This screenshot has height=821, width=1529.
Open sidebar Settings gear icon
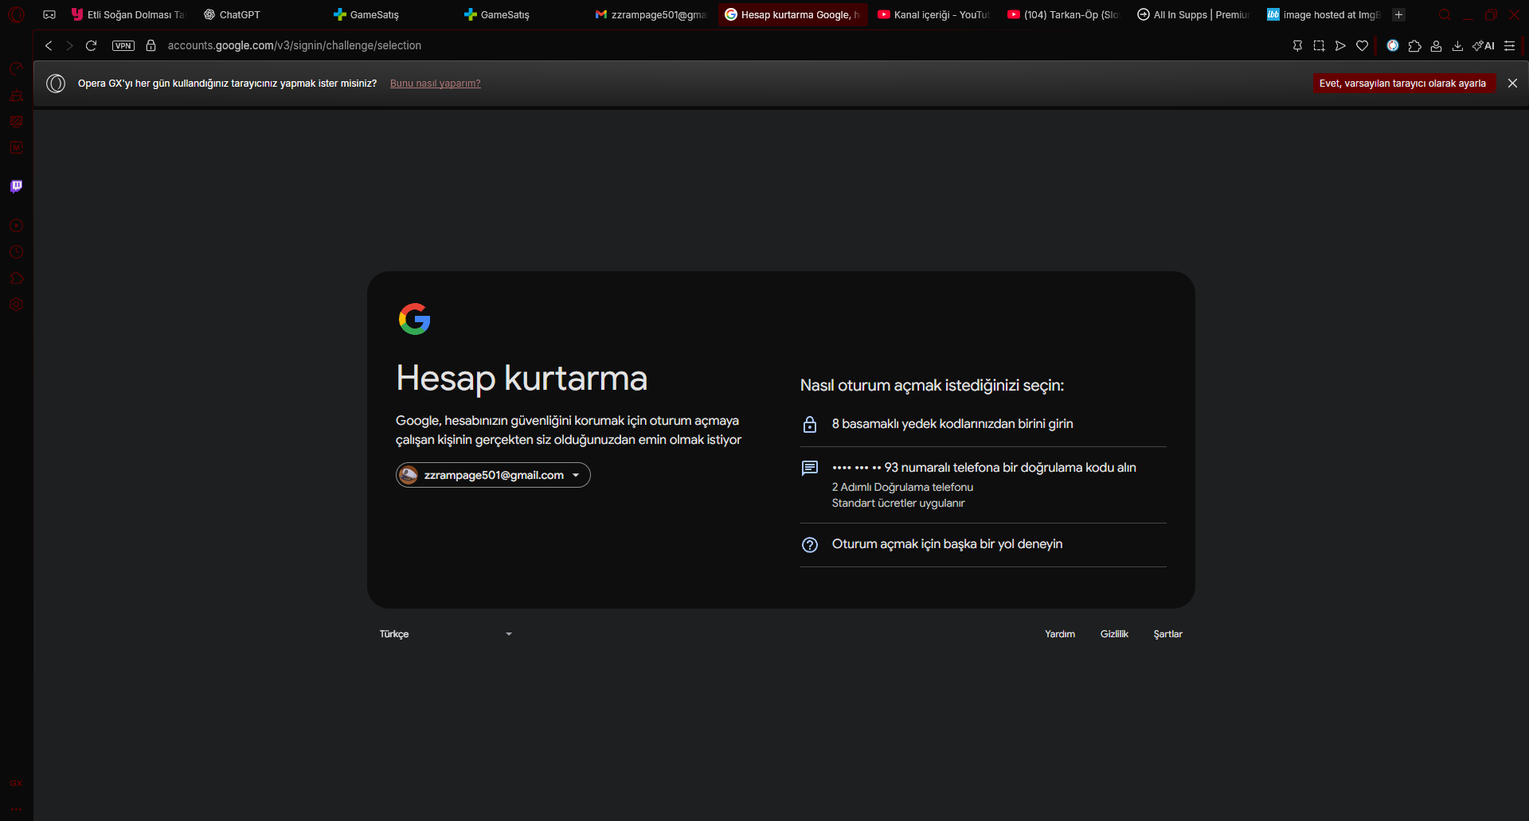[x=16, y=305]
